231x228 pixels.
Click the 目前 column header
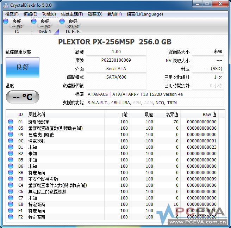(117, 115)
